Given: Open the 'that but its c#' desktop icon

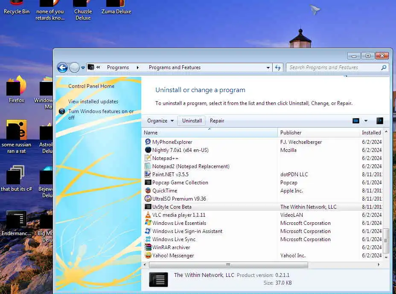Looking at the screenshot, I should click(16, 178).
